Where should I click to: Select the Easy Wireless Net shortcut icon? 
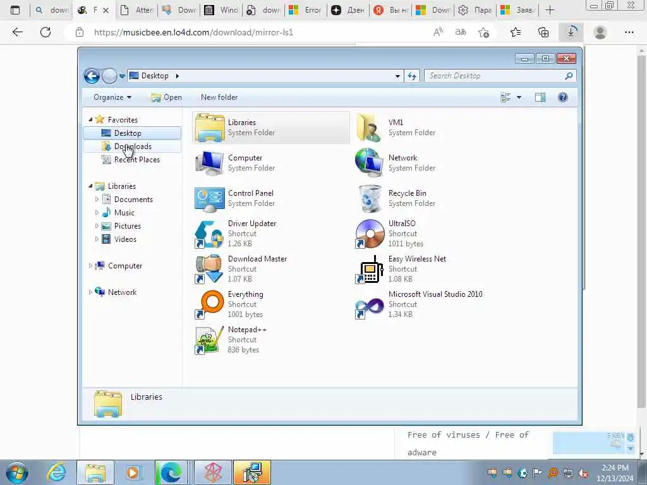pos(370,270)
